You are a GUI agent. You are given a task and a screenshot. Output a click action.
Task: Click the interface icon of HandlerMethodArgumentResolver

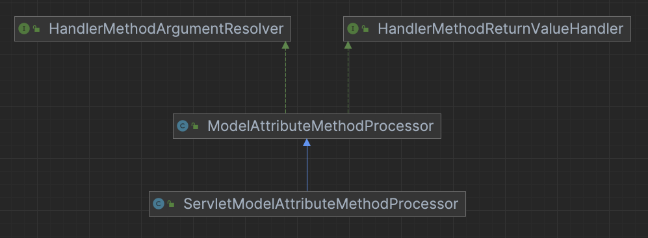tap(24, 29)
